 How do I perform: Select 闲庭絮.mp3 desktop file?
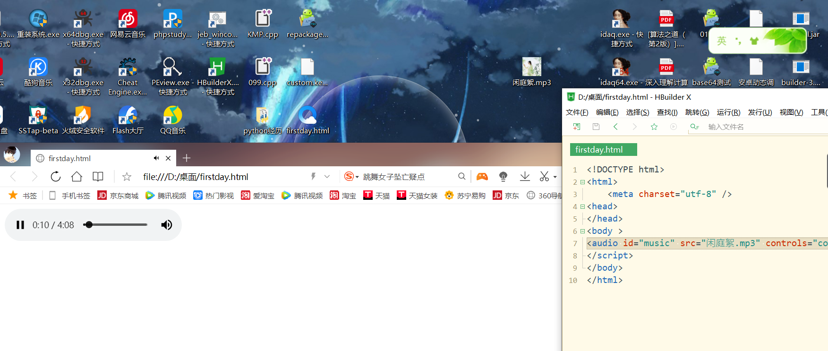(532, 72)
